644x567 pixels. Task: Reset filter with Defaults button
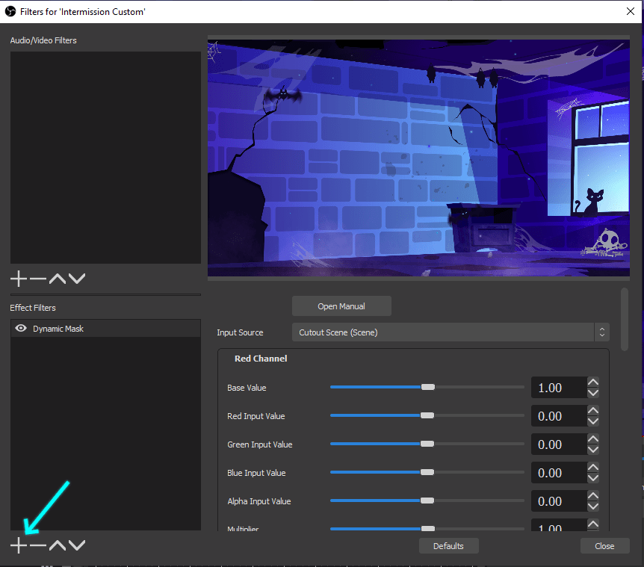pyautogui.click(x=448, y=546)
